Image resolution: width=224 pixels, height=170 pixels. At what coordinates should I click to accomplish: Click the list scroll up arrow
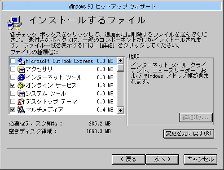point(120,61)
